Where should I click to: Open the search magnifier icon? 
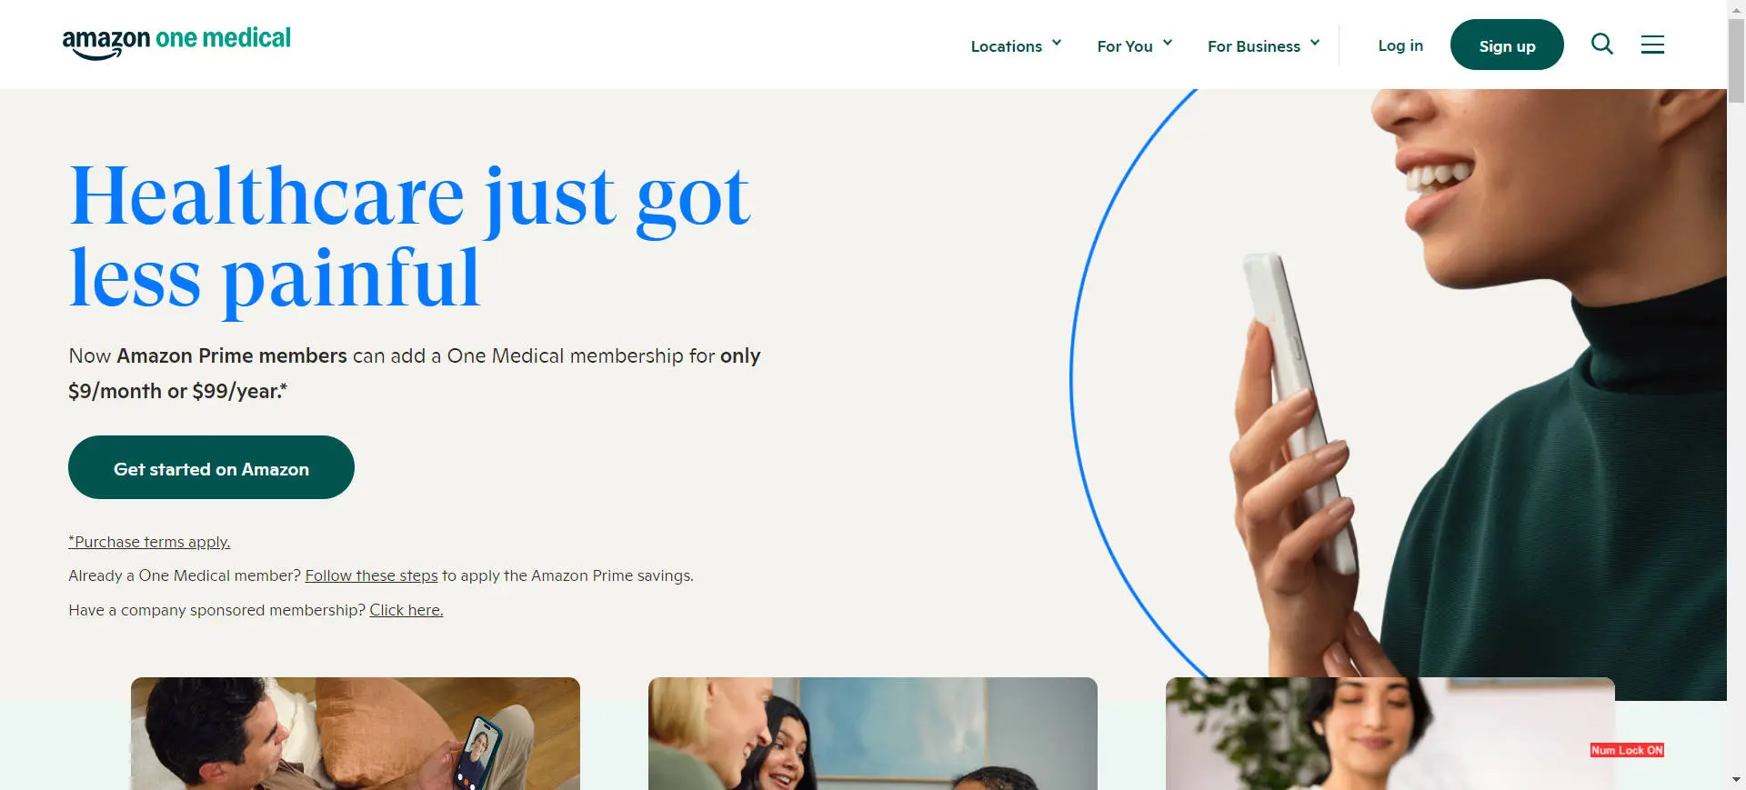(1601, 44)
